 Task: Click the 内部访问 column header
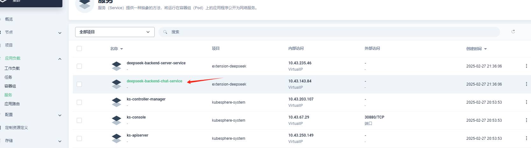click(296, 48)
